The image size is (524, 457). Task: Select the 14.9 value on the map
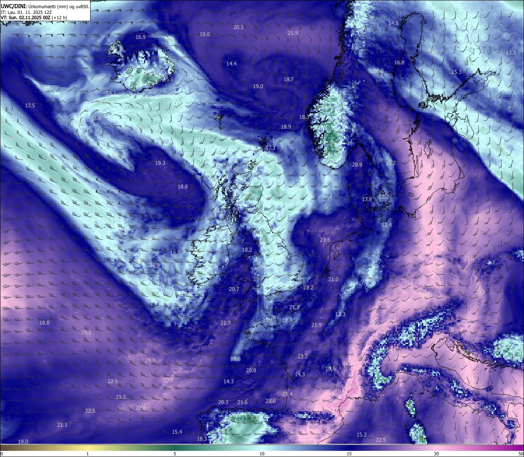pos(154,265)
